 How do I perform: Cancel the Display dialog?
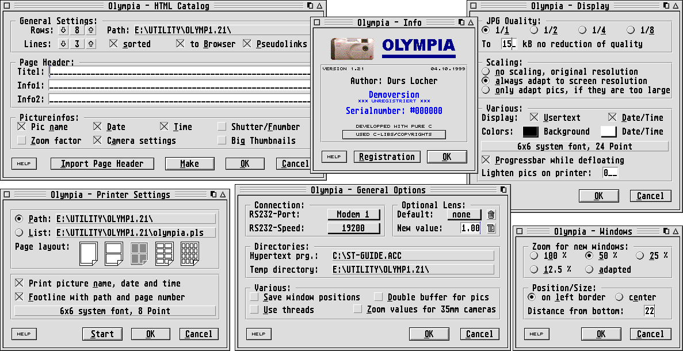[x=650, y=196]
